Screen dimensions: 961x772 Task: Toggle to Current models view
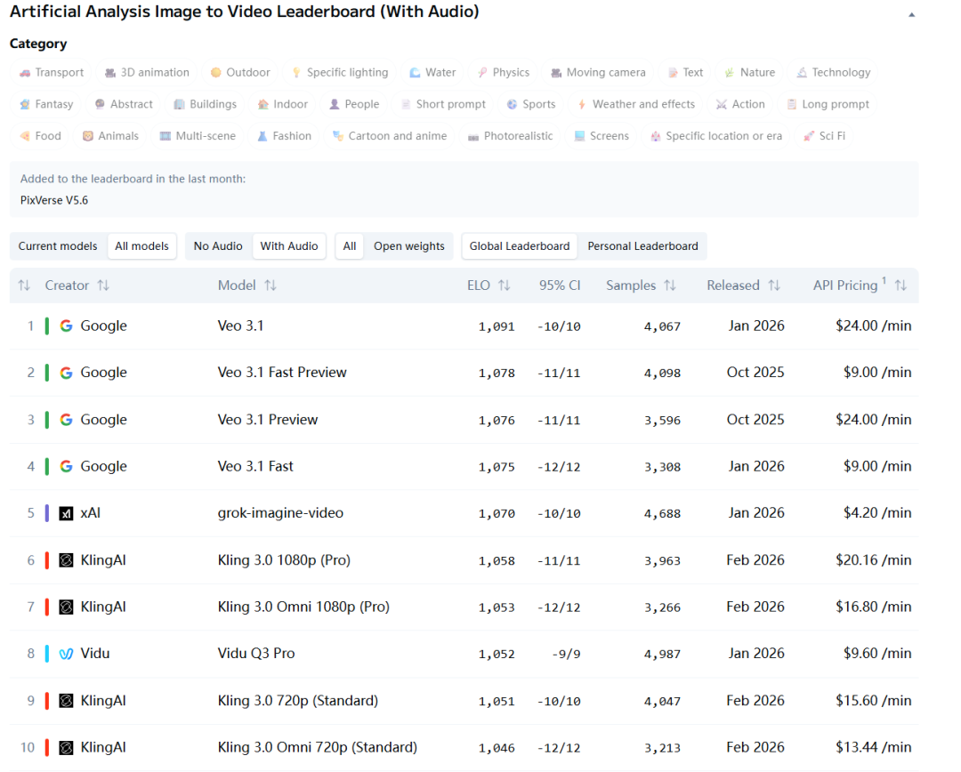58,246
